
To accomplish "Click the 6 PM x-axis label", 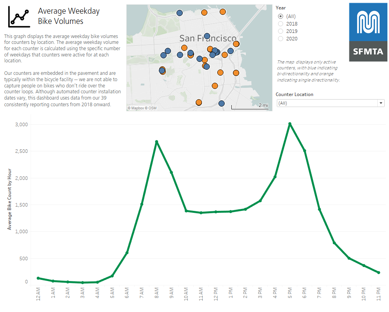I will point(305,294).
